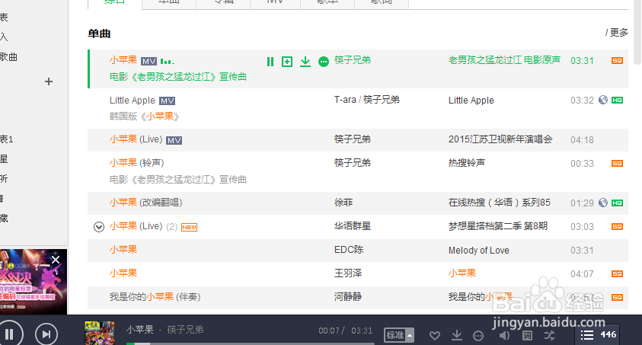
Task: Select the Little Apple song title
Action: tap(133, 101)
